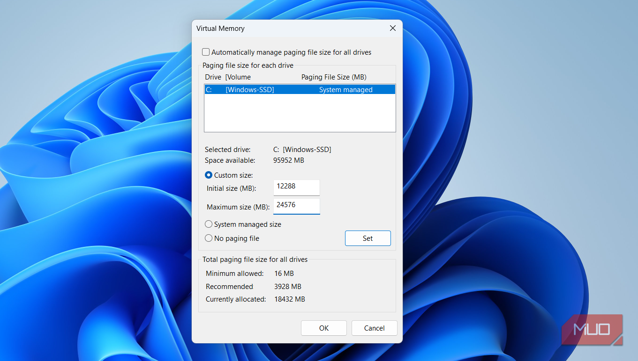Image resolution: width=638 pixels, height=361 pixels.
Task: Click the Currently allocated 18432 MB value
Action: (x=290, y=299)
